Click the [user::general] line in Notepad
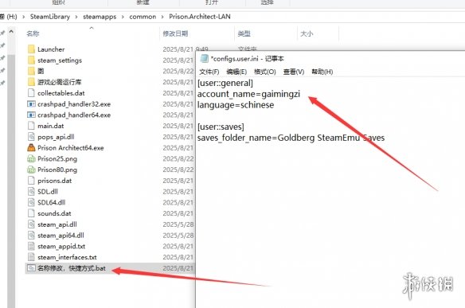Screen dimensions: 465x308 coord(225,83)
